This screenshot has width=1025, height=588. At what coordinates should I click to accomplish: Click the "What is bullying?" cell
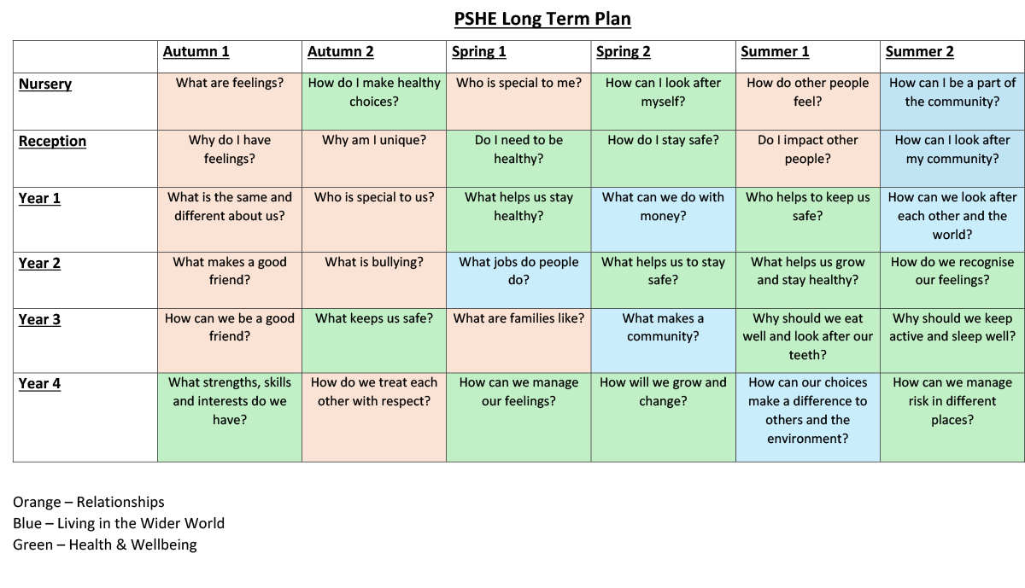[x=374, y=280]
